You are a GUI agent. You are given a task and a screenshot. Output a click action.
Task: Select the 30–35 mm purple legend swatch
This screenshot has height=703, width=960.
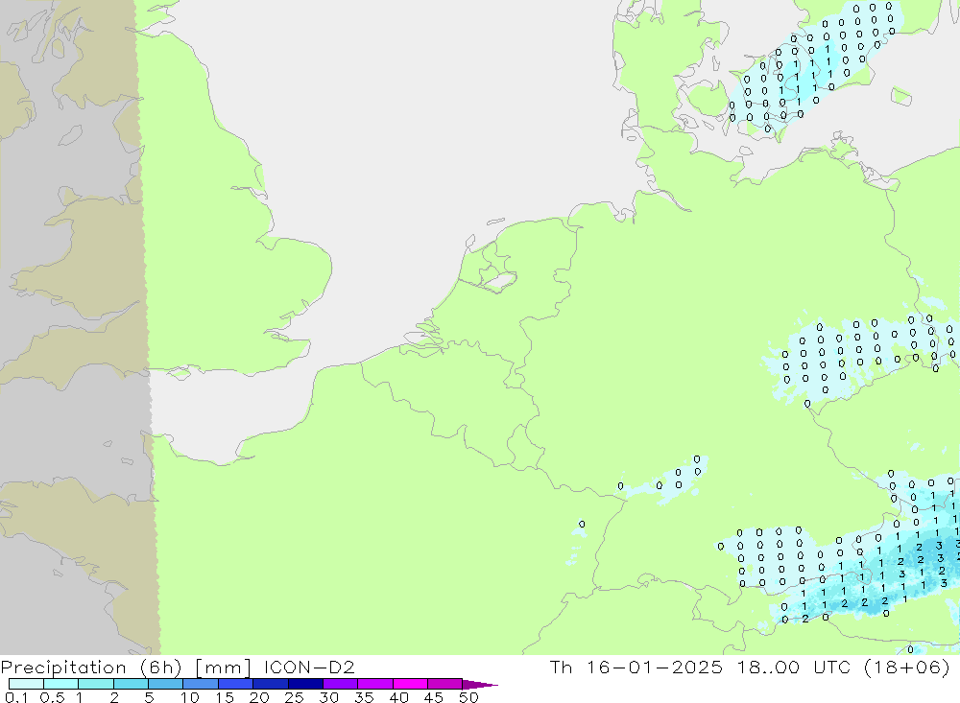pyautogui.click(x=341, y=684)
